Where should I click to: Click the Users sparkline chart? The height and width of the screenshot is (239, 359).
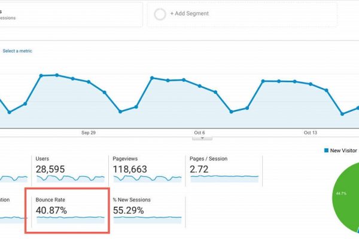(x=71, y=179)
